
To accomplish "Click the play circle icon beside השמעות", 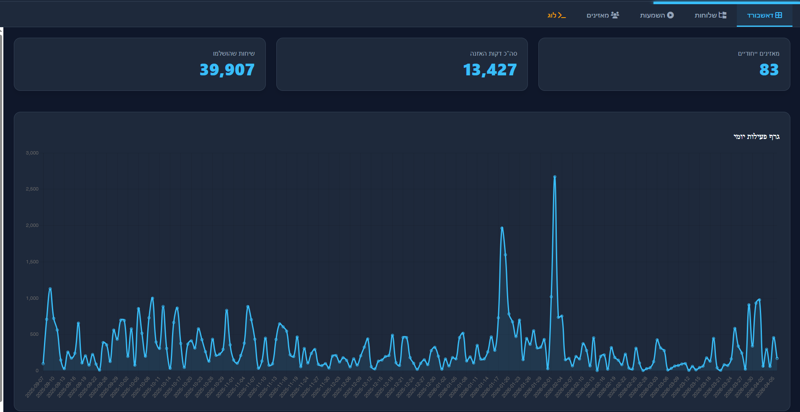I will 670,15.
